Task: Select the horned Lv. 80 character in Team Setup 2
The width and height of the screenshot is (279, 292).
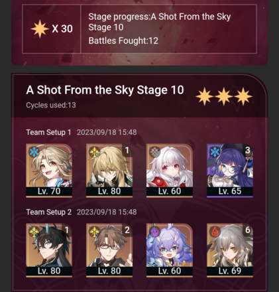Action: coord(49,250)
